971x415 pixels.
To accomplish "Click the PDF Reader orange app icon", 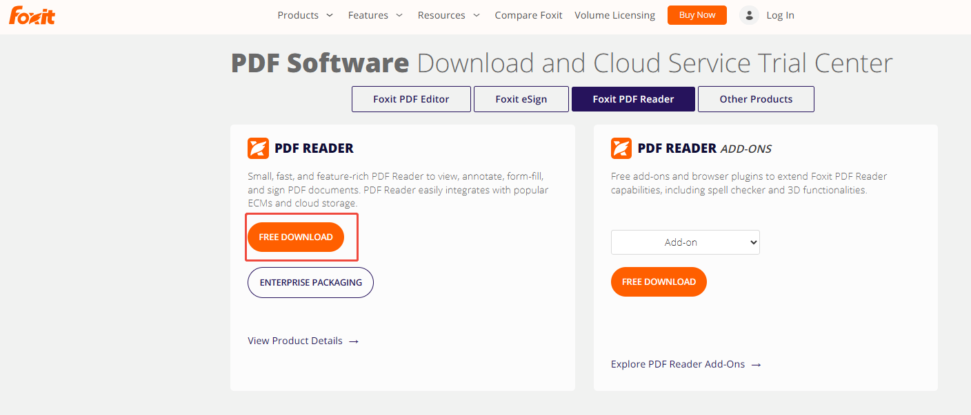I will pos(258,148).
